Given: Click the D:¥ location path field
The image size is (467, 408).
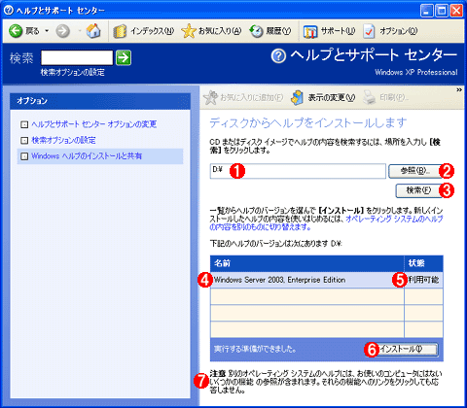Looking at the screenshot, I should click(x=298, y=171).
